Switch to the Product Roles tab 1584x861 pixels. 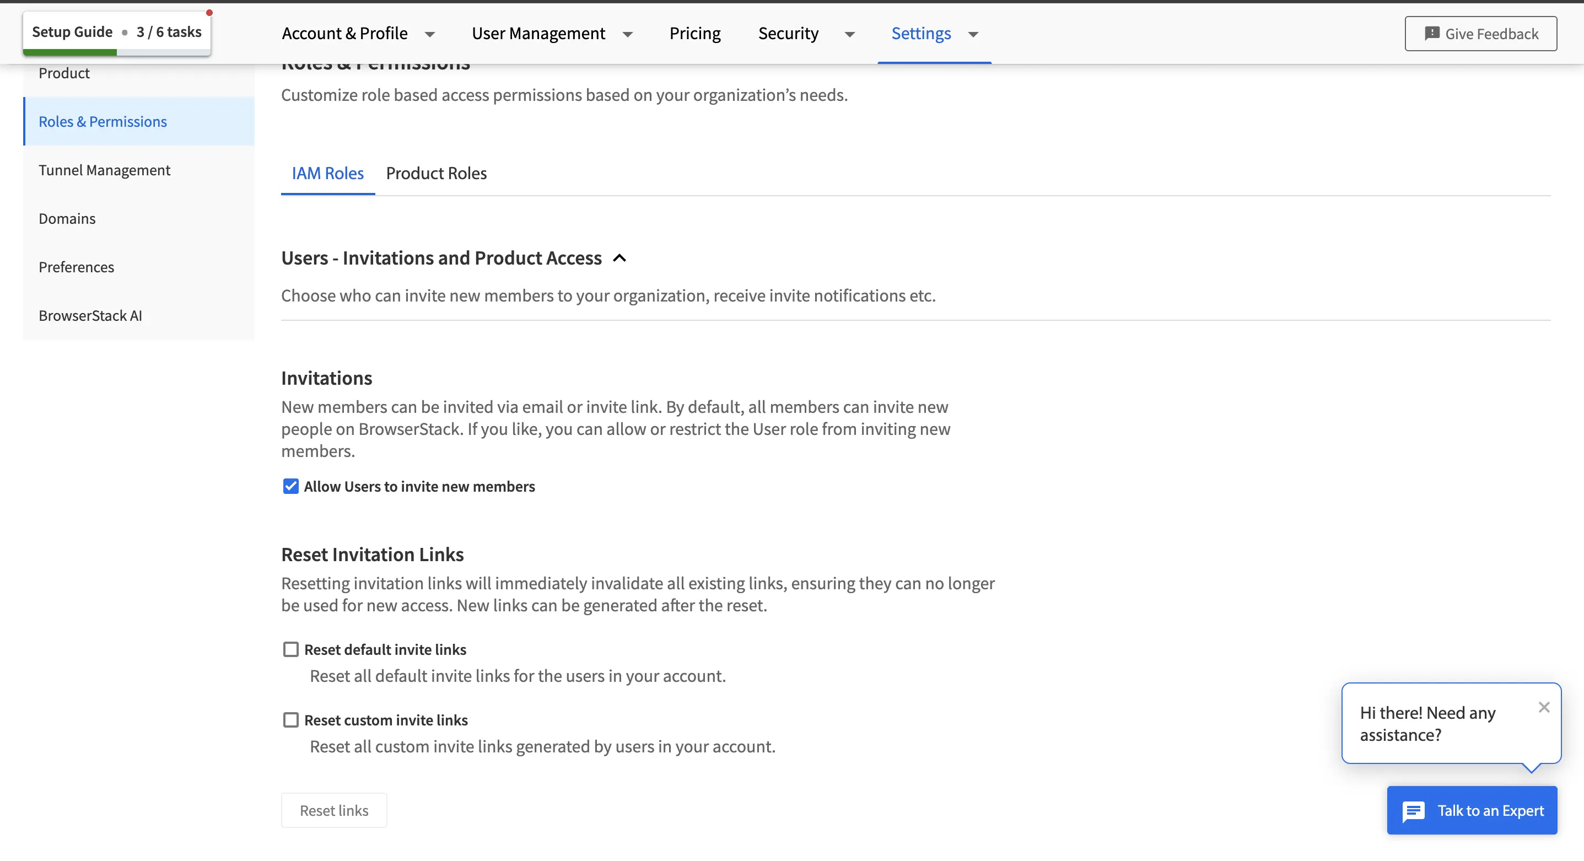pyautogui.click(x=436, y=173)
